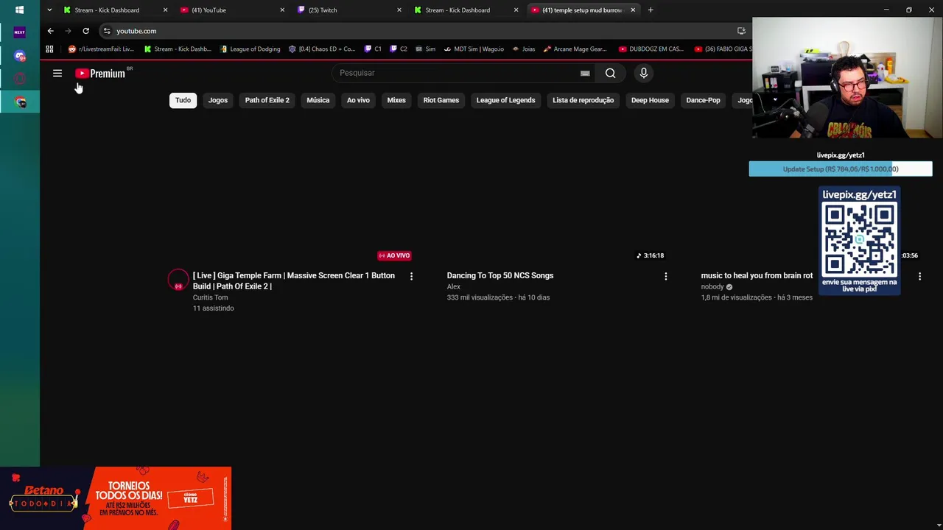Image resolution: width=943 pixels, height=530 pixels.
Task: Open the Sim bookmark
Action: click(x=425, y=49)
